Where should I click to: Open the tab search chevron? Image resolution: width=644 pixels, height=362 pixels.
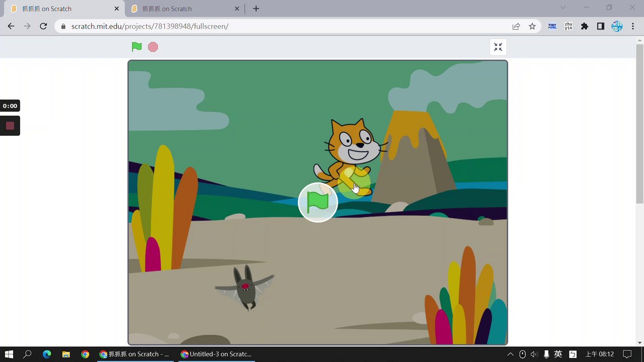[563, 8]
